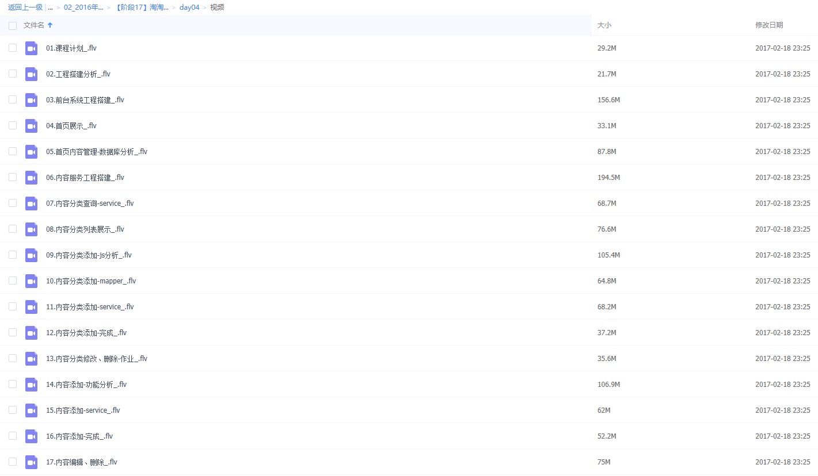Open file 09.内容分类添加-js分析_.flv
The height and width of the screenshot is (476, 818).
(89, 255)
